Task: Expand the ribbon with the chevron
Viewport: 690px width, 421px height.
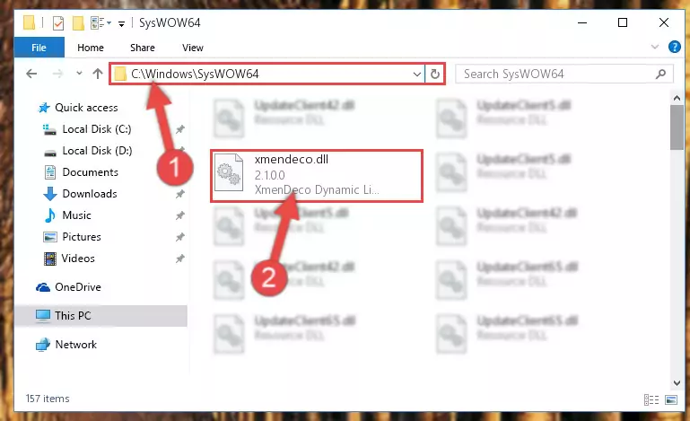Action: [655, 47]
